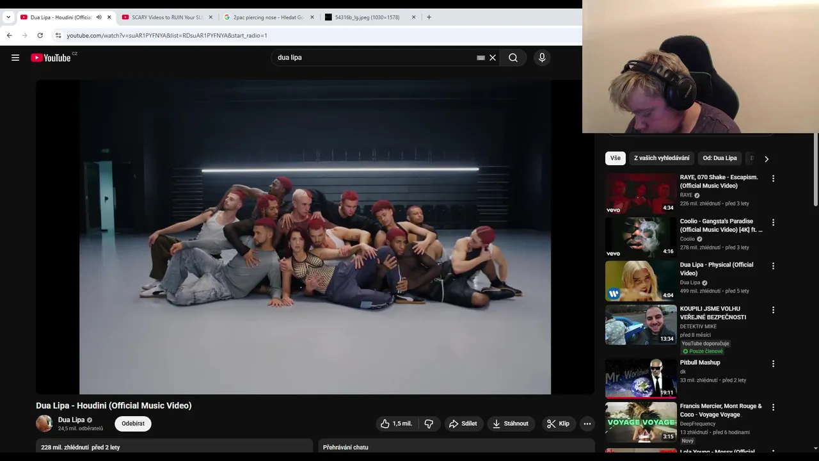
Task: Mute the Dua Lipa tab via its speaker icon
Action: [x=99, y=17]
